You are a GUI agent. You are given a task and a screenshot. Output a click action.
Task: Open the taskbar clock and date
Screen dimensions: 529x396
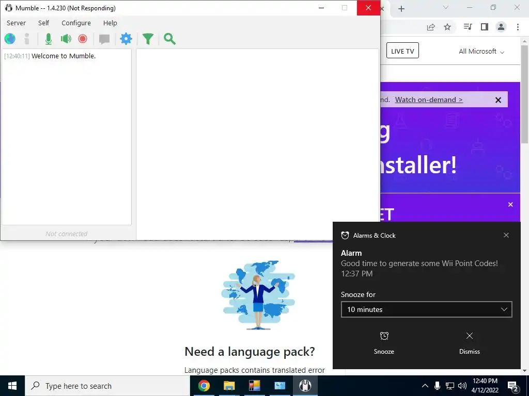pyautogui.click(x=485, y=386)
